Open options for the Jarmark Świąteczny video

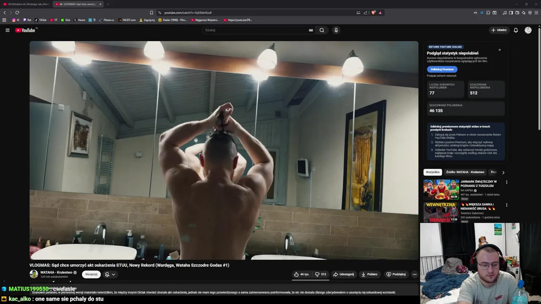(x=506, y=182)
